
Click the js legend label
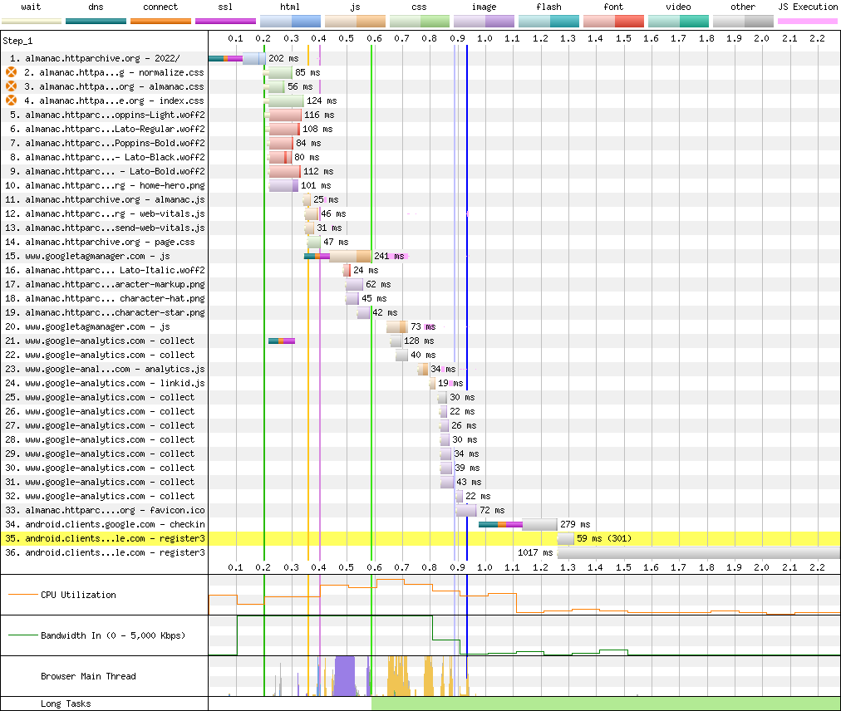click(355, 7)
